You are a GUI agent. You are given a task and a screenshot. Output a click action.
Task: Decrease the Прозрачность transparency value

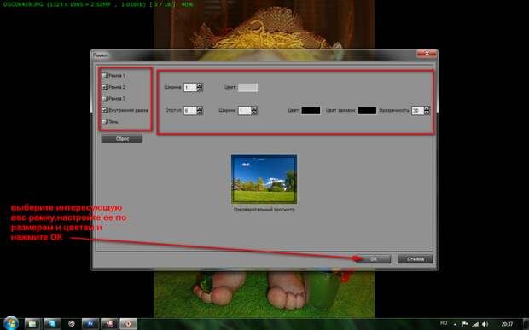(x=427, y=113)
